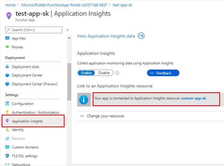Collapse the sidebar with double chevron
This screenshot has height=166, width=224.
tap(68, 30)
